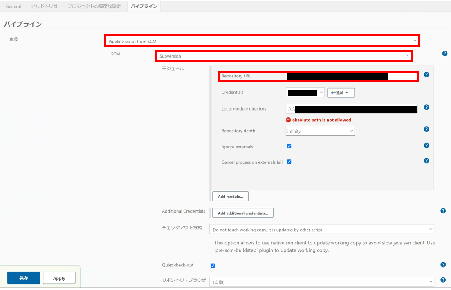Click the Ignore externals help icon
Viewport: 451px width, 290px height.
[426, 145]
